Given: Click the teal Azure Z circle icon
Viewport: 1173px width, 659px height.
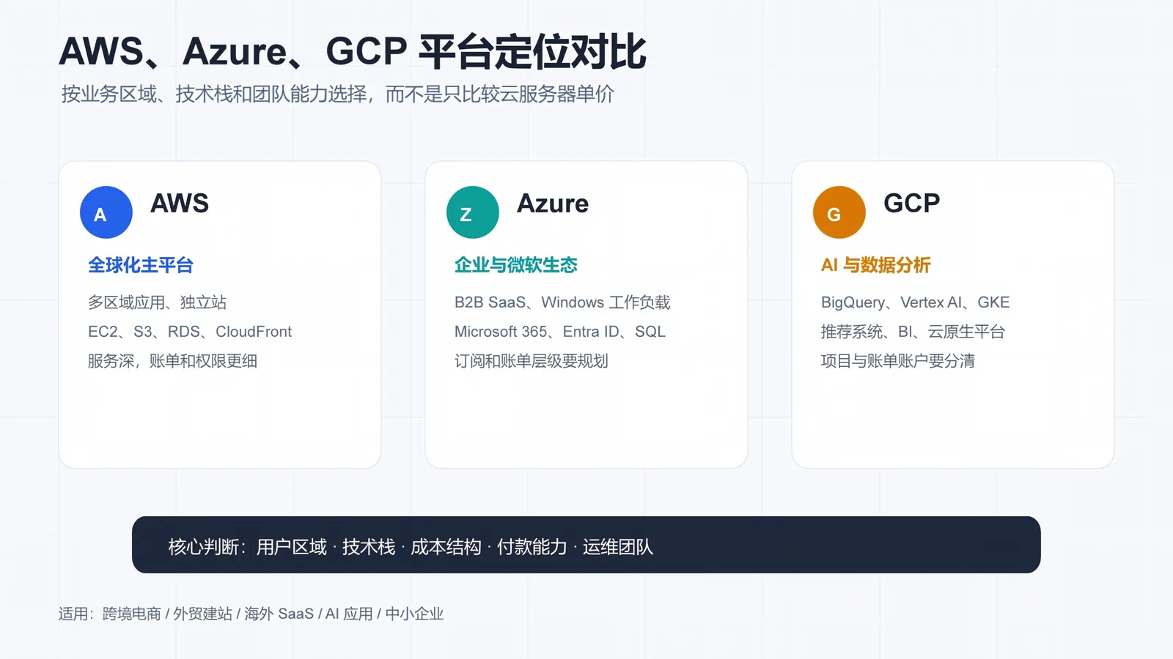Looking at the screenshot, I should (473, 212).
